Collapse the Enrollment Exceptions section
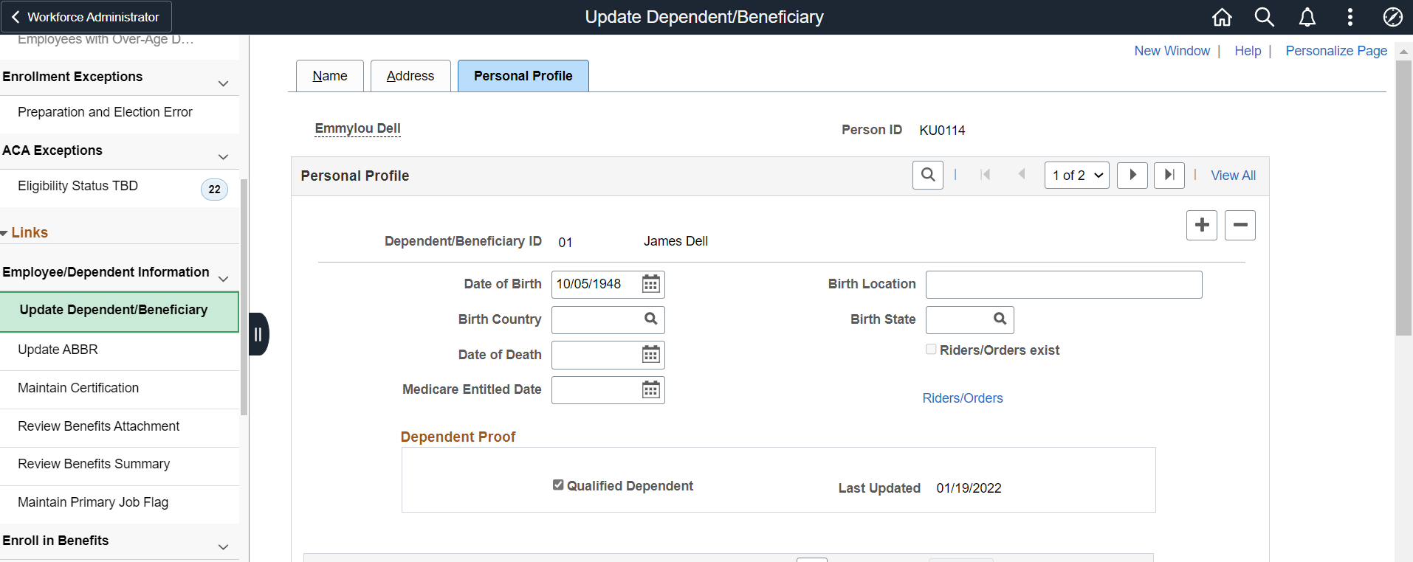 tap(223, 83)
